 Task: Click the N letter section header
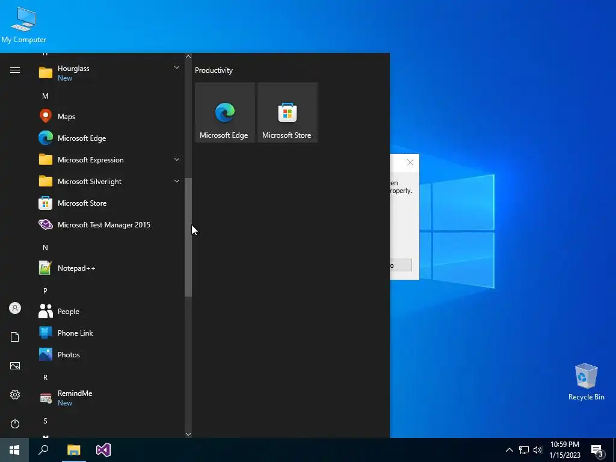pos(45,247)
